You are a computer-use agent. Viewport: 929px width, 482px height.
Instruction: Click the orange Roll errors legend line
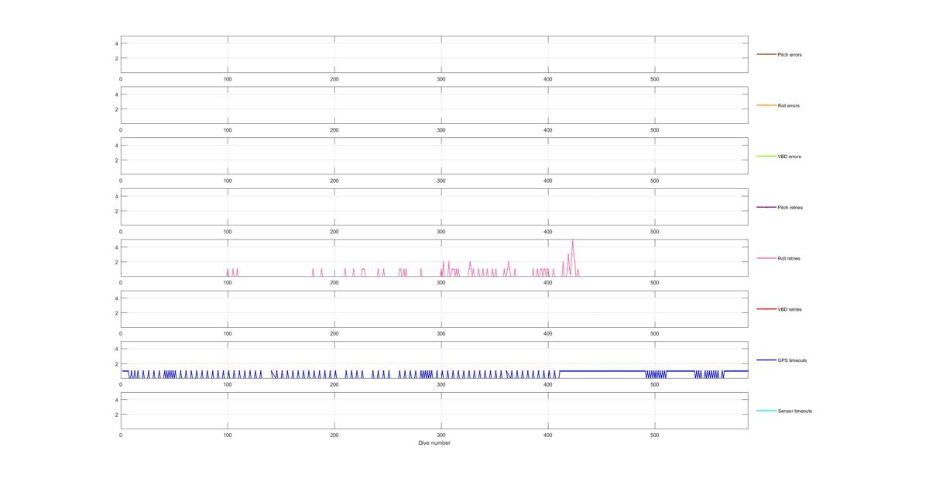[x=766, y=105]
